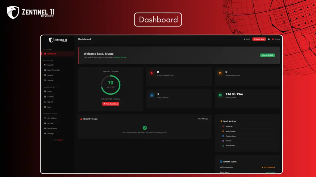Image resolution: width=316 pixels, height=177 pixels.
Task: Open the Srunte user account menu
Action: 276,39
